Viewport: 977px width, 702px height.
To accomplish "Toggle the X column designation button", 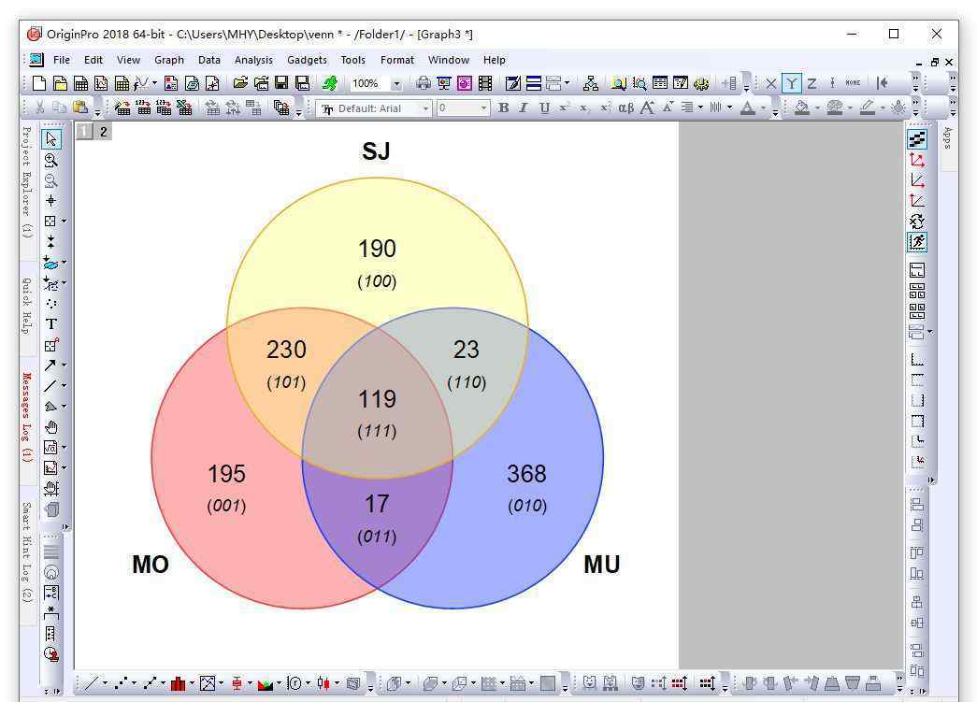I will click(x=770, y=83).
